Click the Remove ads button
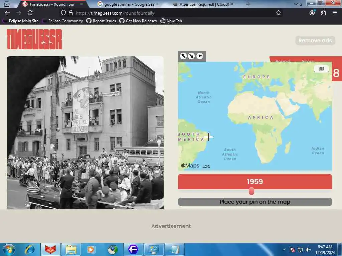The height and width of the screenshot is (256, 342). click(315, 40)
